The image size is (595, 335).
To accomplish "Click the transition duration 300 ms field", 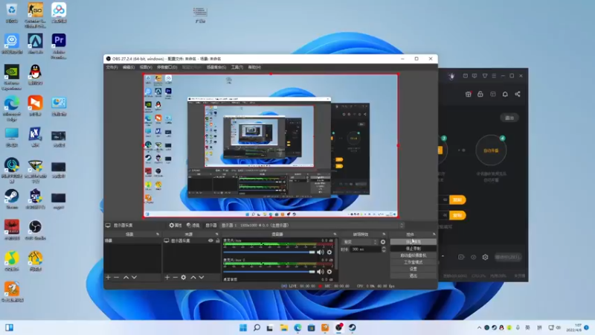I will pos(365,249).
